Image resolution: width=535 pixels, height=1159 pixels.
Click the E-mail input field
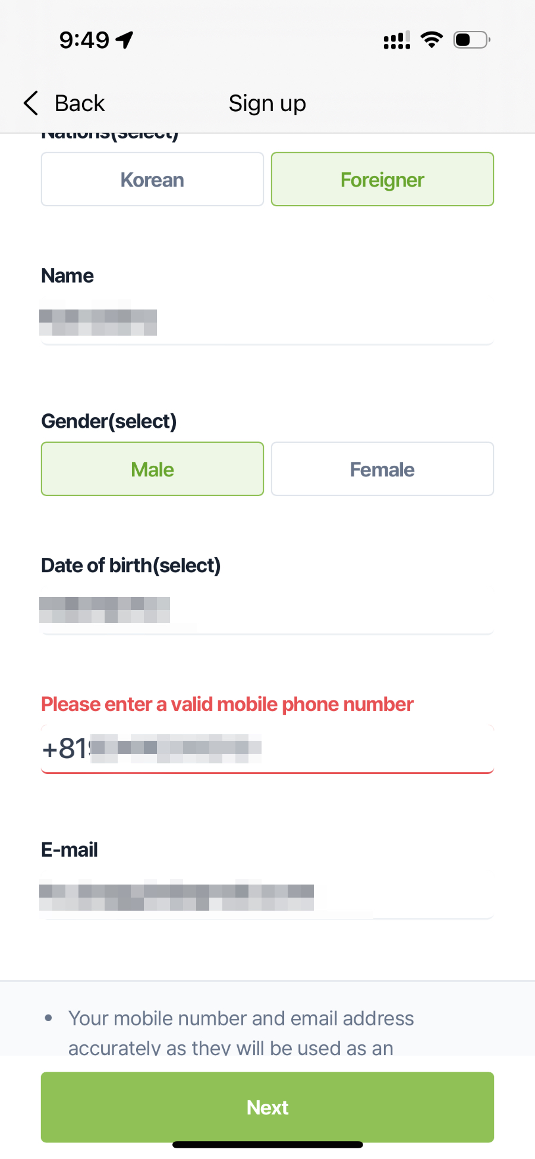click(x=267, y=896)
